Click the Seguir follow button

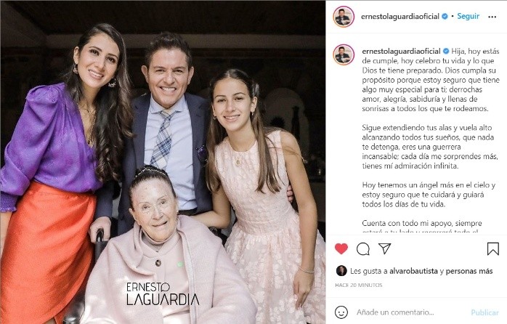(468, 16)
